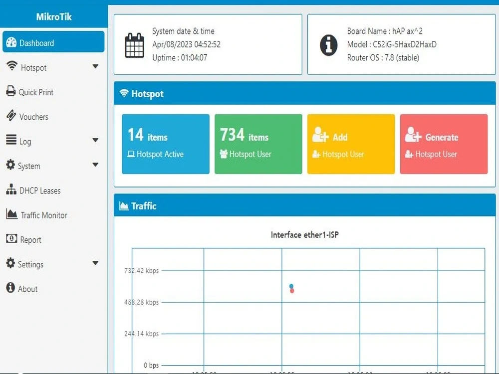Click the small user icon on yellow tile
This screenshot has height=374, width=499.
316,154
